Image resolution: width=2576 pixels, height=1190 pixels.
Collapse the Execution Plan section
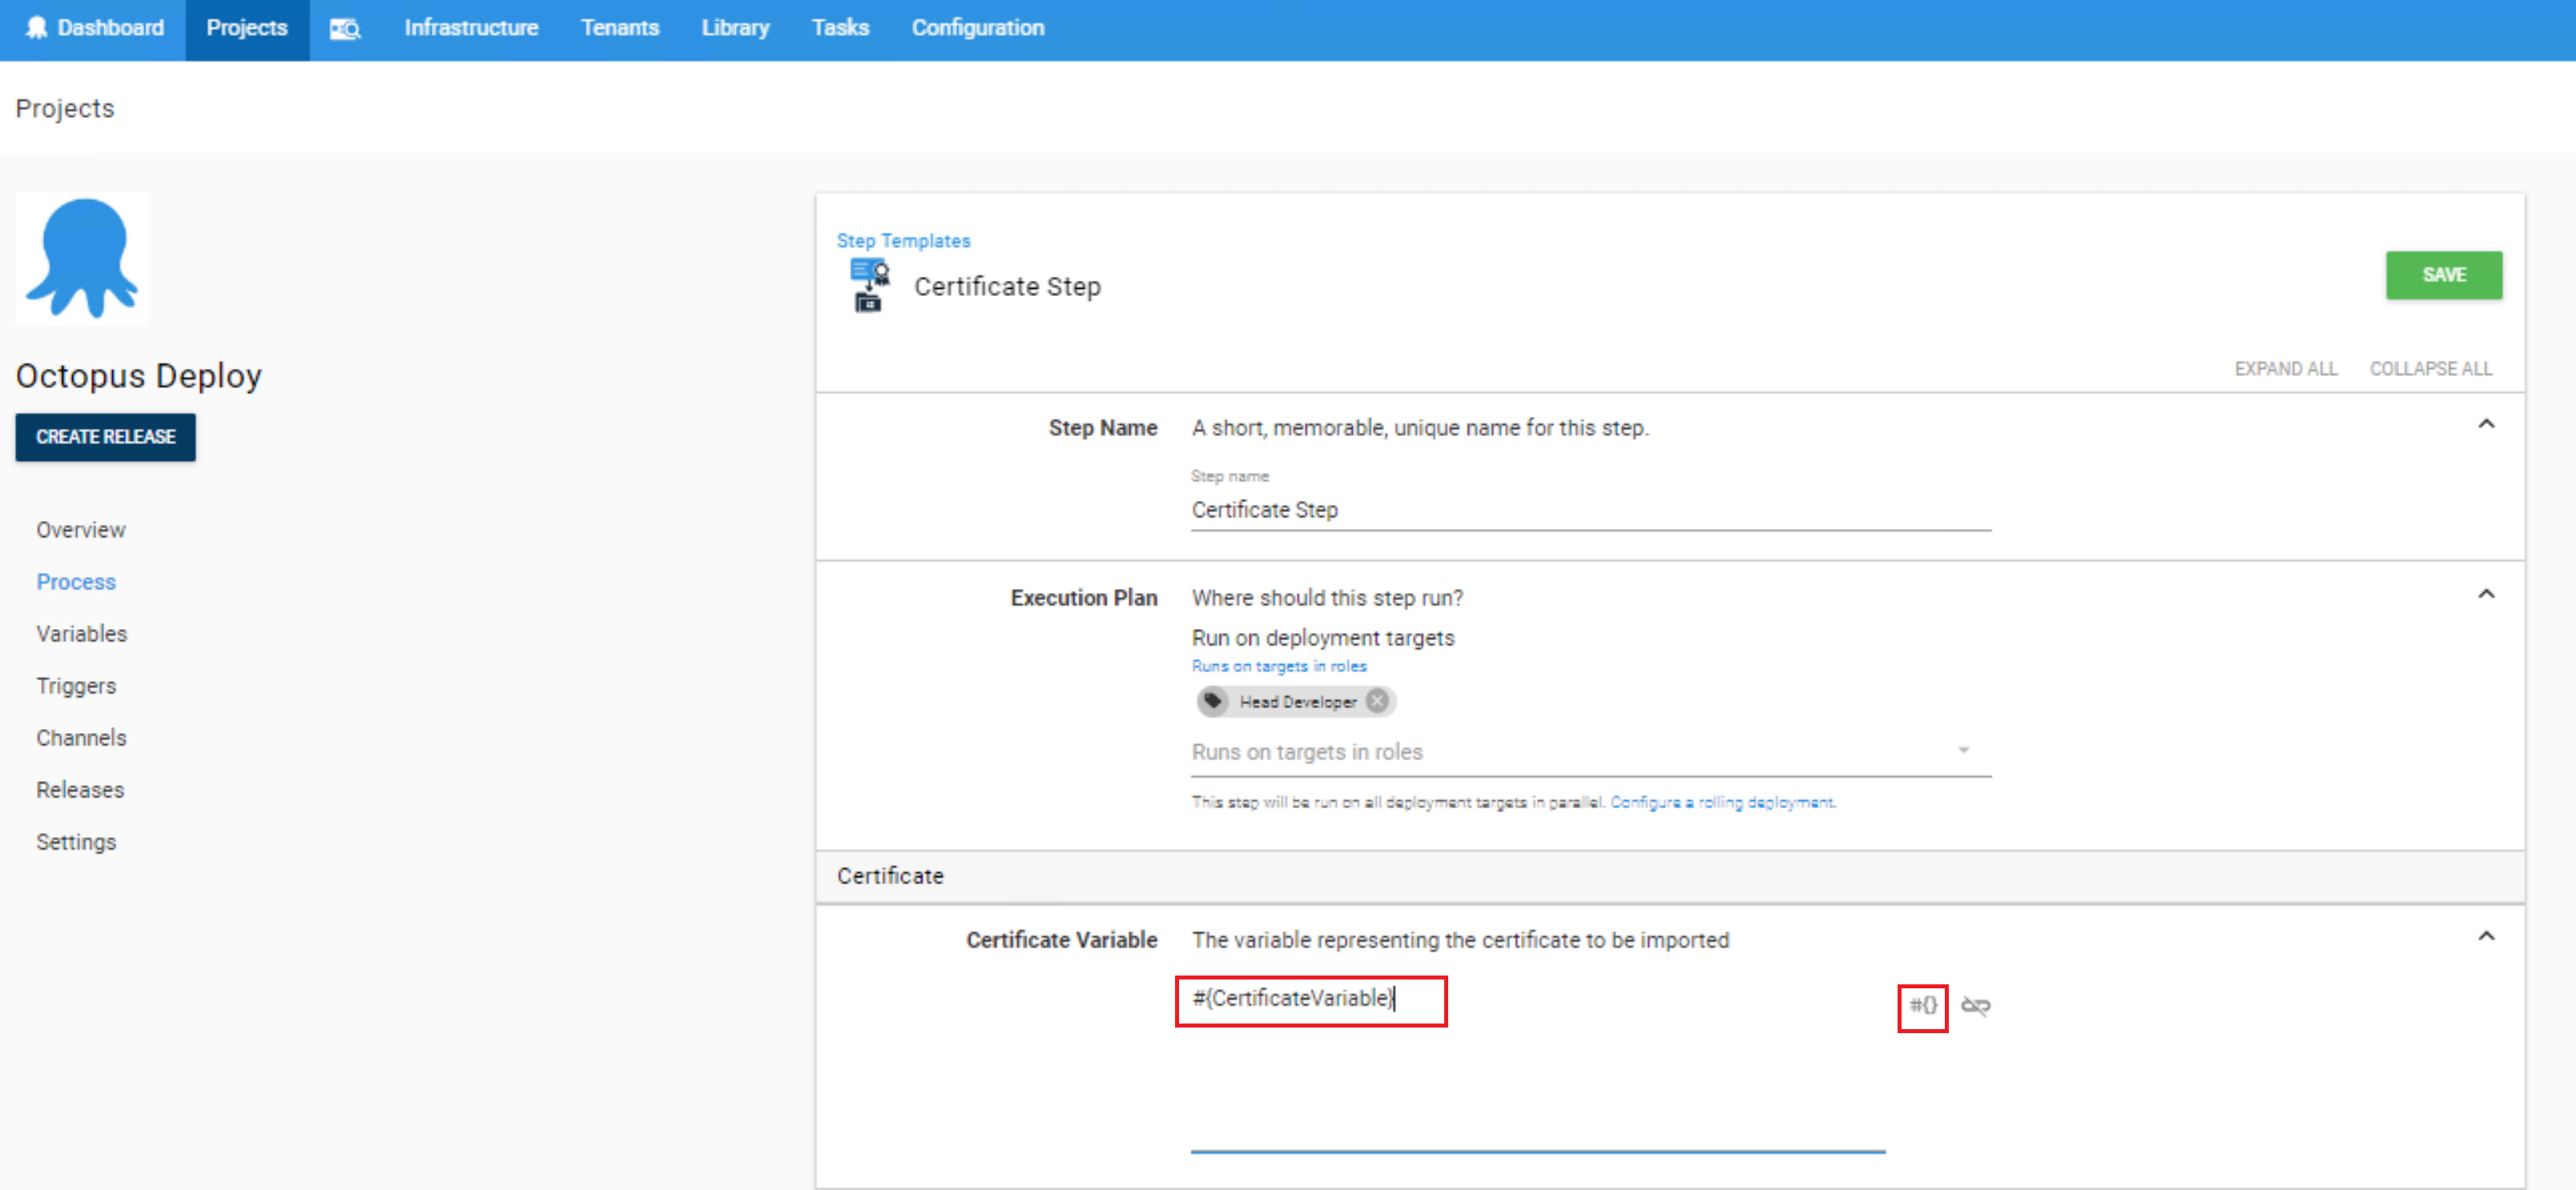(x=2487, y=594)
